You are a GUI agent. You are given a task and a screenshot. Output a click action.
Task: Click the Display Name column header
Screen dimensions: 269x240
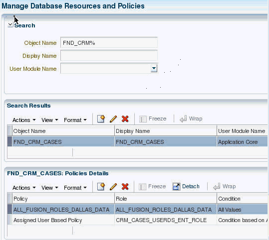166,131
